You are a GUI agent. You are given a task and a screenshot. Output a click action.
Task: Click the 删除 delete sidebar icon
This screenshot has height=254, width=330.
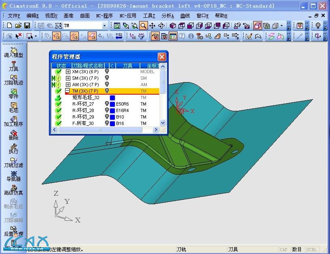[x=13, y=135]
